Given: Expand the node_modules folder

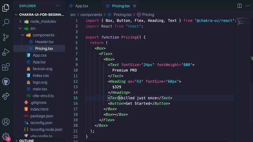Looking at the screenshot, I should [x=20, y=21].
